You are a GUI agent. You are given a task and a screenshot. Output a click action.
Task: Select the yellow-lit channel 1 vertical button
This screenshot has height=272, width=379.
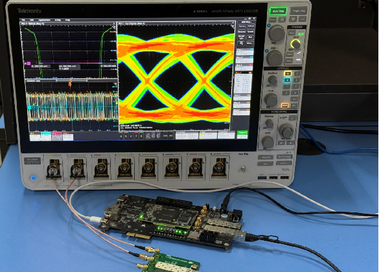point(288,74)
